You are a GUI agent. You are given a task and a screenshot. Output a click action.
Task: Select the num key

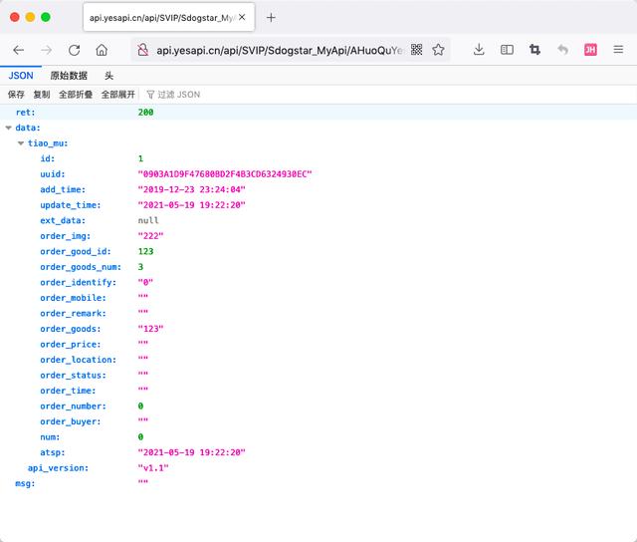(50, 436)
